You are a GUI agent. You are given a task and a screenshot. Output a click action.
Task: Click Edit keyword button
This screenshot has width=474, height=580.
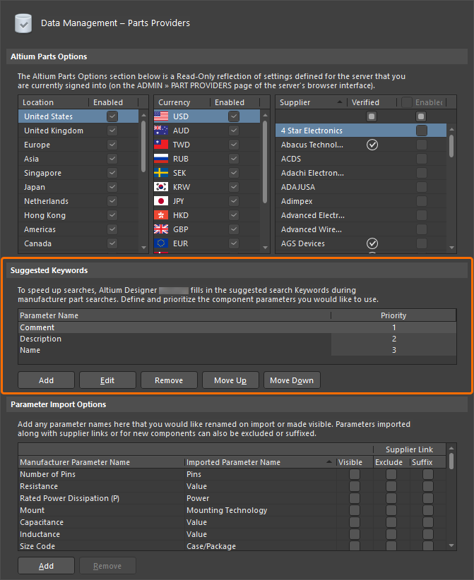(107, 380)
